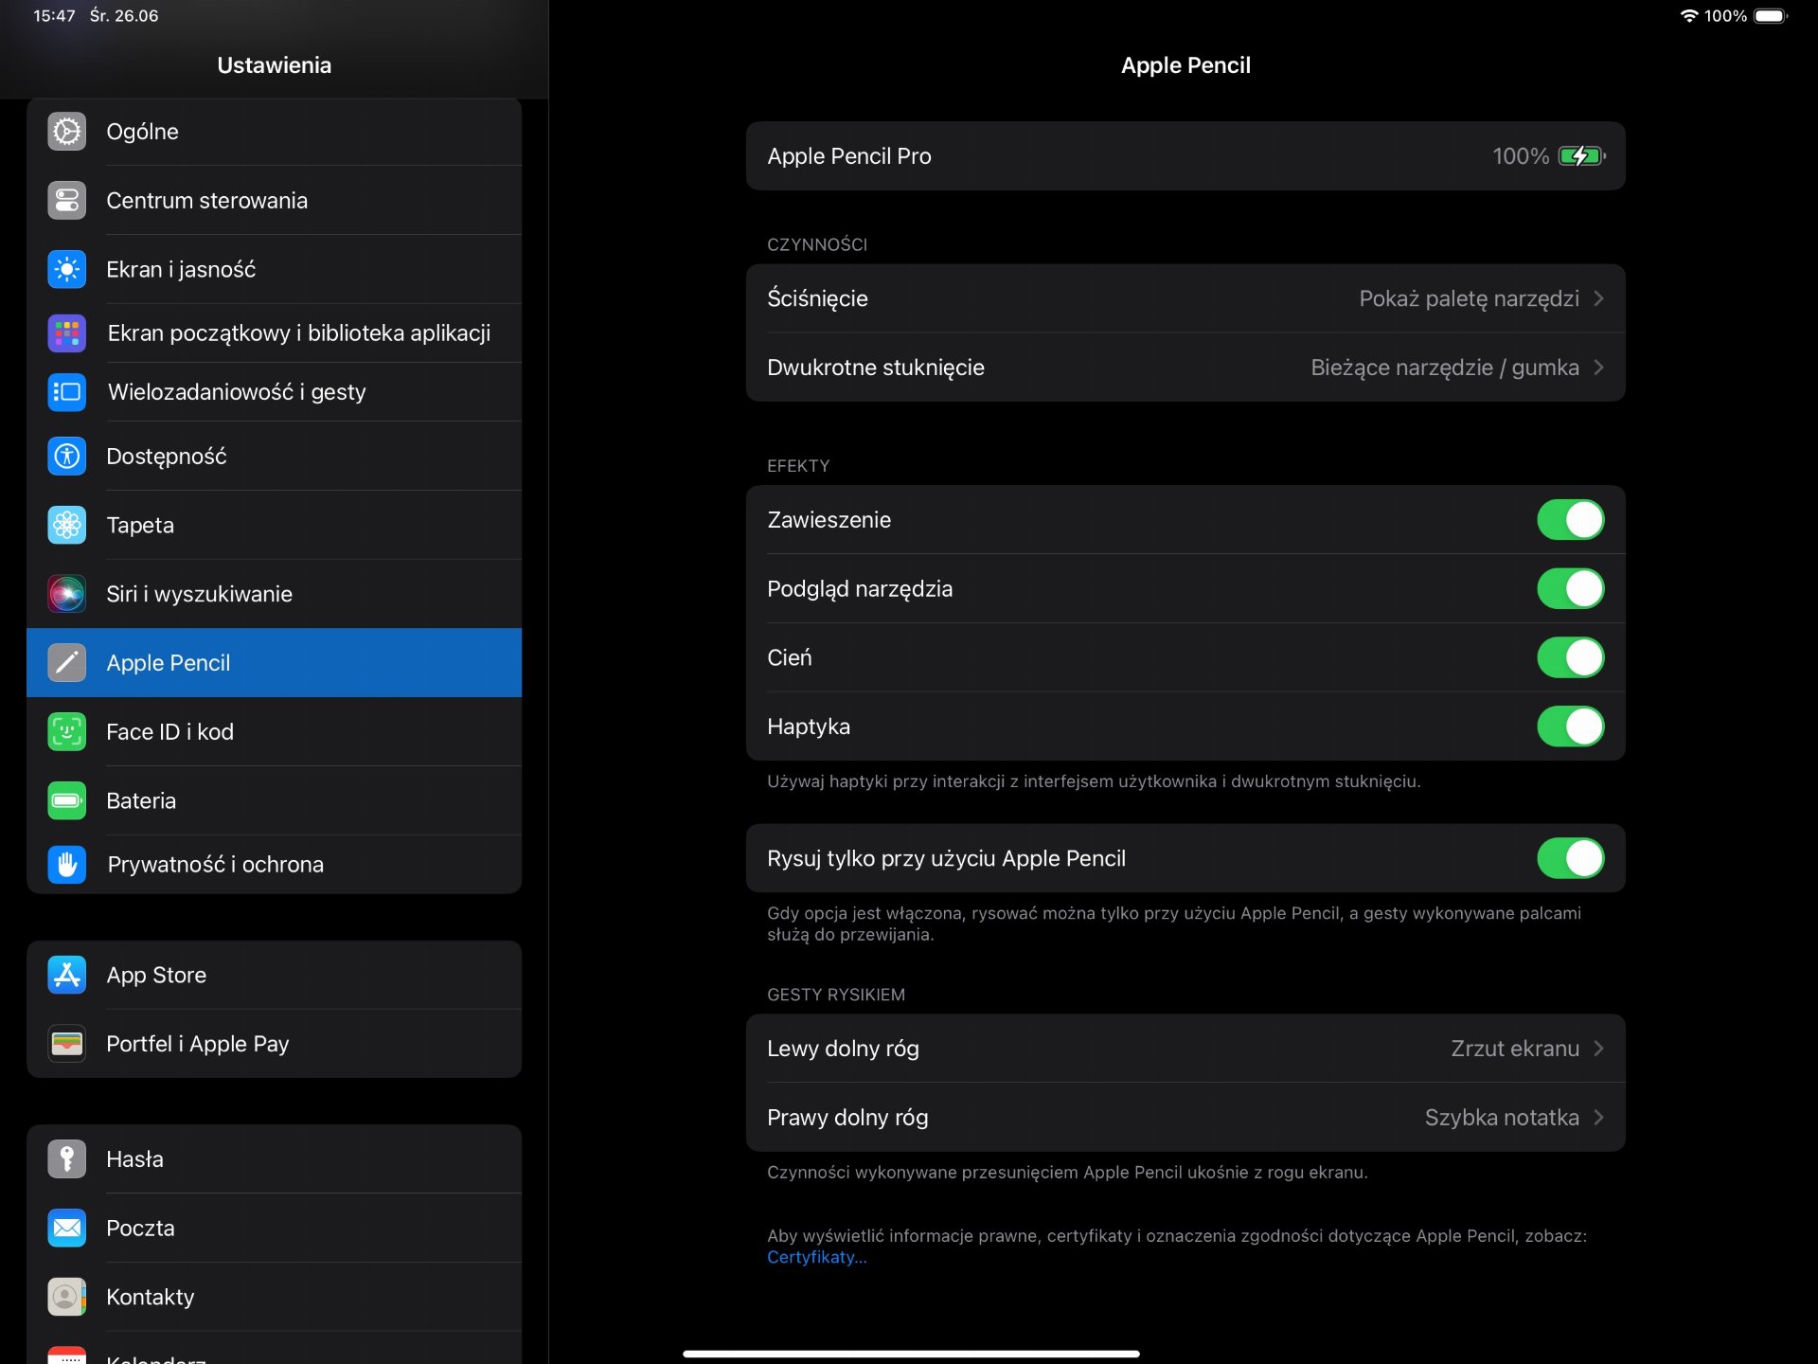The image size is (1818, 1364).
Task: Tap the Ogólne gear icon
Action: (x=66, y=132)
